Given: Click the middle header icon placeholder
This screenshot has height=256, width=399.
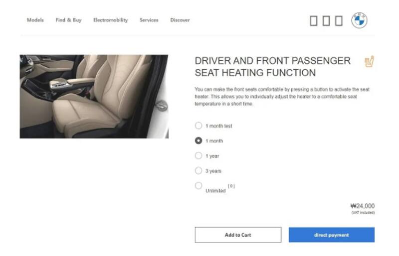Looking at the screenshot, I should [x=326, y=21].
